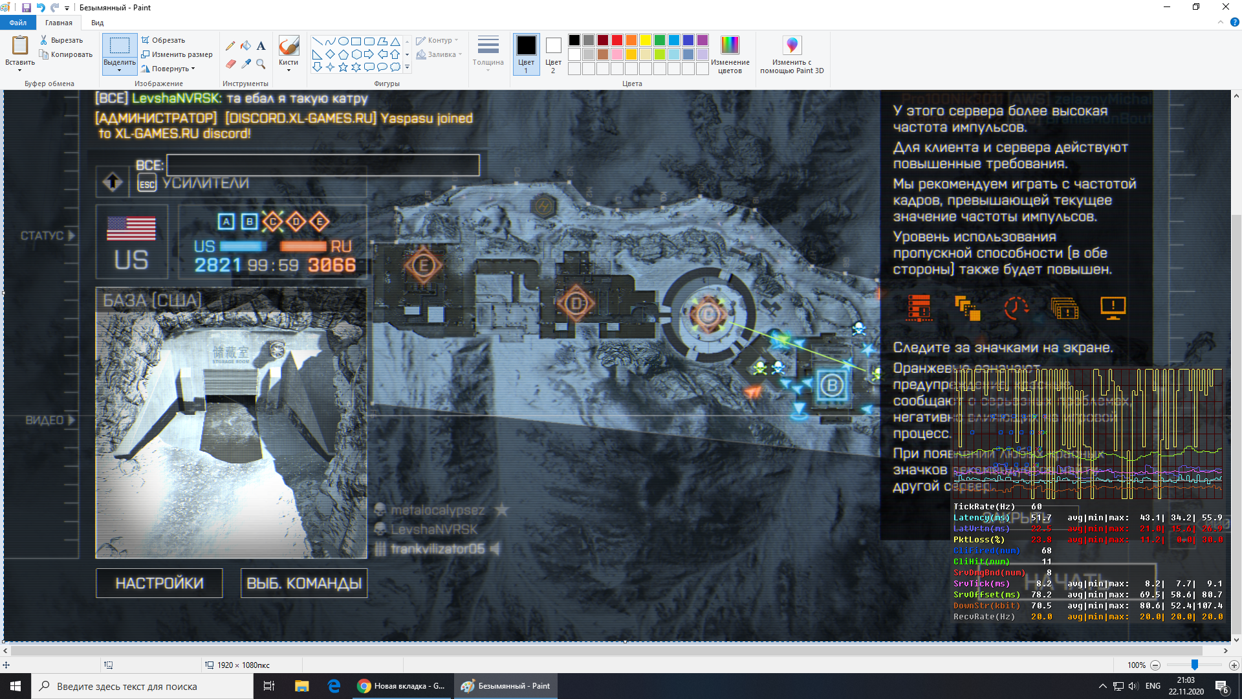This screenshot has height=699, width=1242.
Task: Select the Pencil tool
Action: (x=230, y=46)
